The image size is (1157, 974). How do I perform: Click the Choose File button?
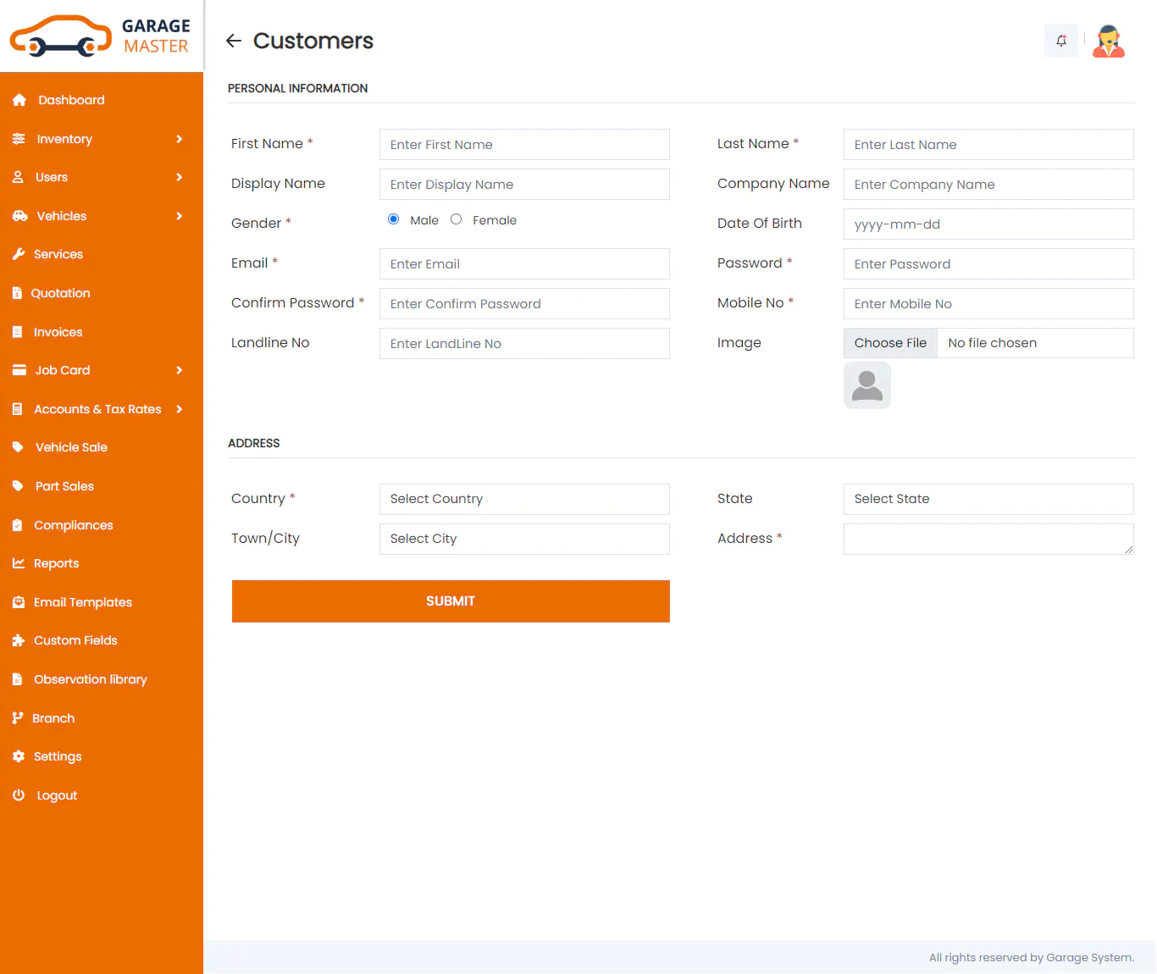coord(890,343)
